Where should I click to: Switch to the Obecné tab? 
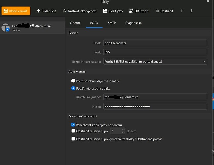point(75,23)
